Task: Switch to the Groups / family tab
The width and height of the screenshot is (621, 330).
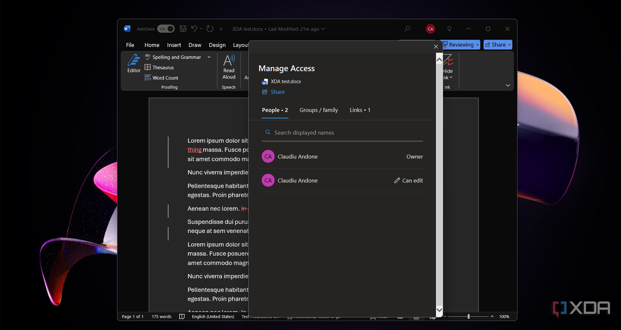Action: pyautogui.click(x=319, y=110)
